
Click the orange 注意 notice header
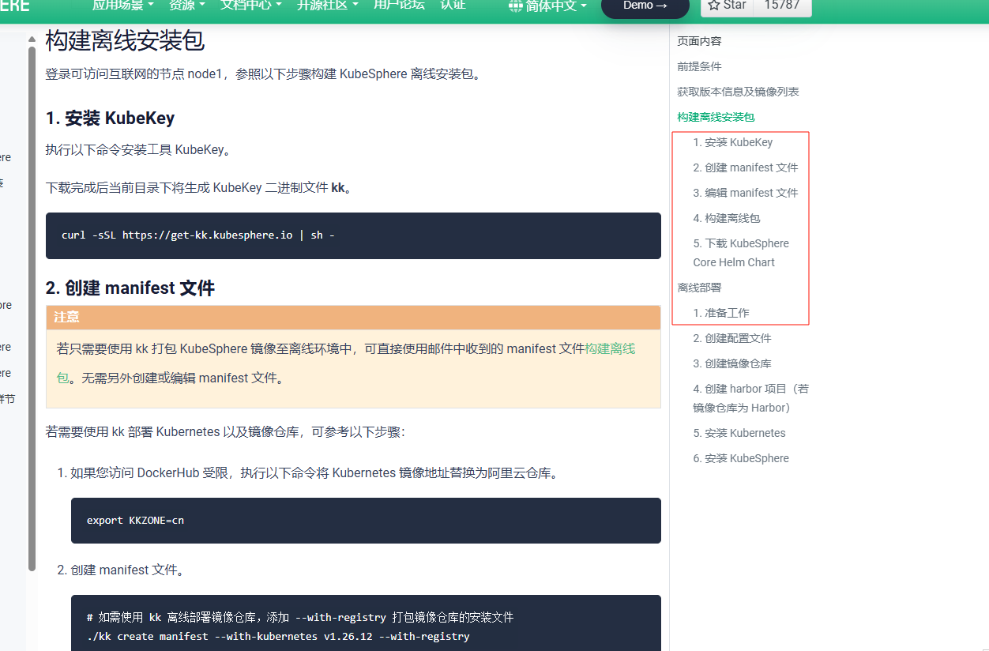click(353, 318)
